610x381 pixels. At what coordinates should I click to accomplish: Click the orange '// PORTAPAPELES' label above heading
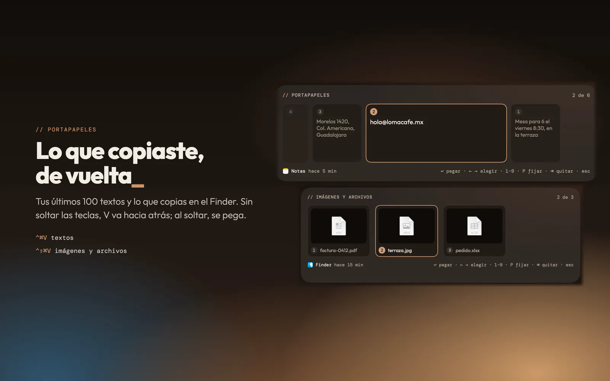[66, 130]
